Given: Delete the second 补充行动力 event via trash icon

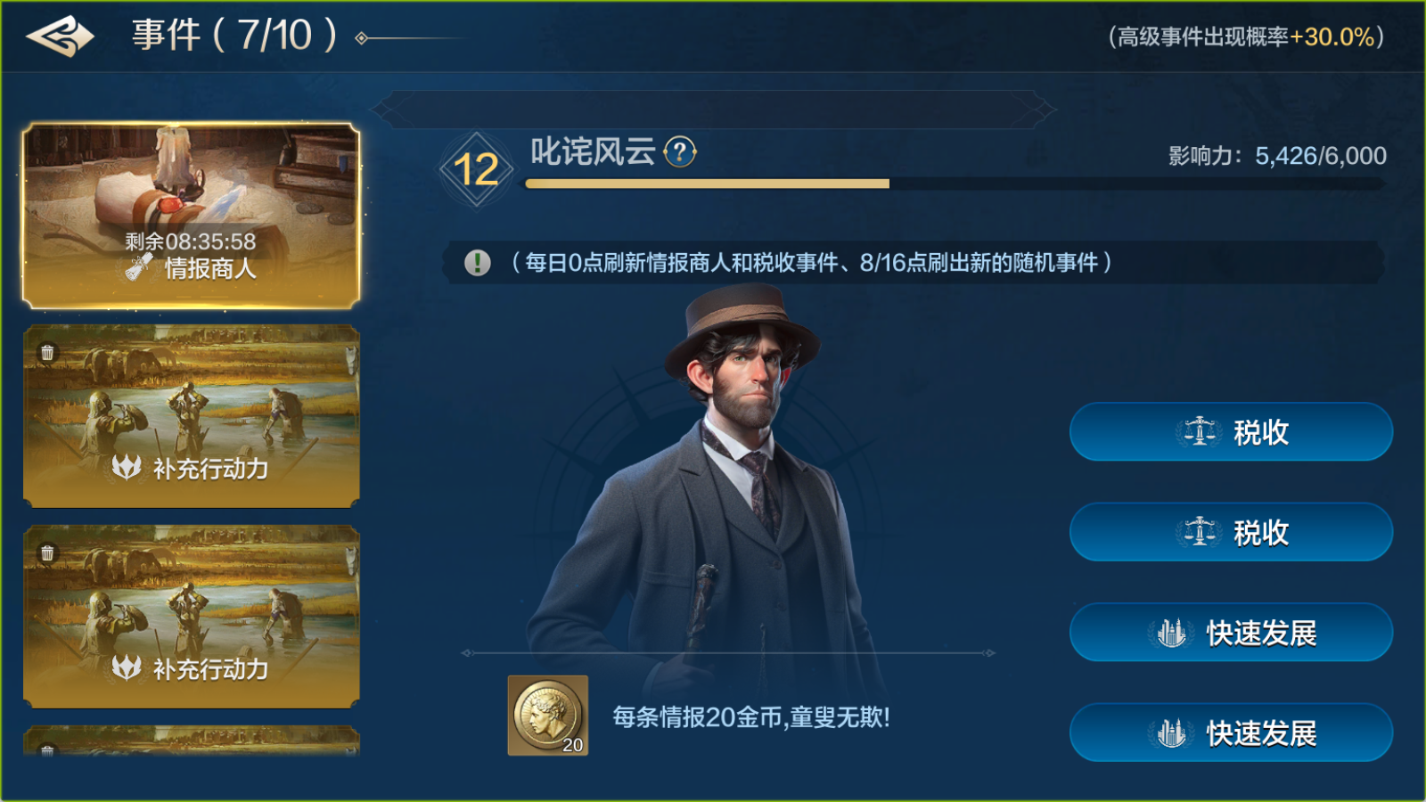Looking at the screenshot, I should [x=47, y=553].
